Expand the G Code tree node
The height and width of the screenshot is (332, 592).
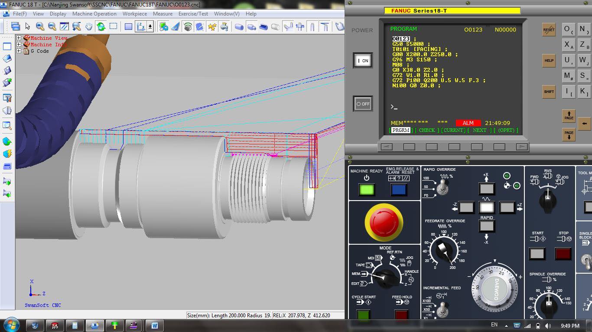(x=19, y=51)
